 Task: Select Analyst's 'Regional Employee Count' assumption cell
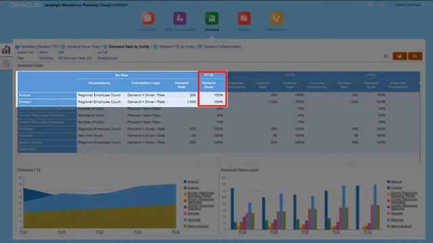[x=99, y=95]
